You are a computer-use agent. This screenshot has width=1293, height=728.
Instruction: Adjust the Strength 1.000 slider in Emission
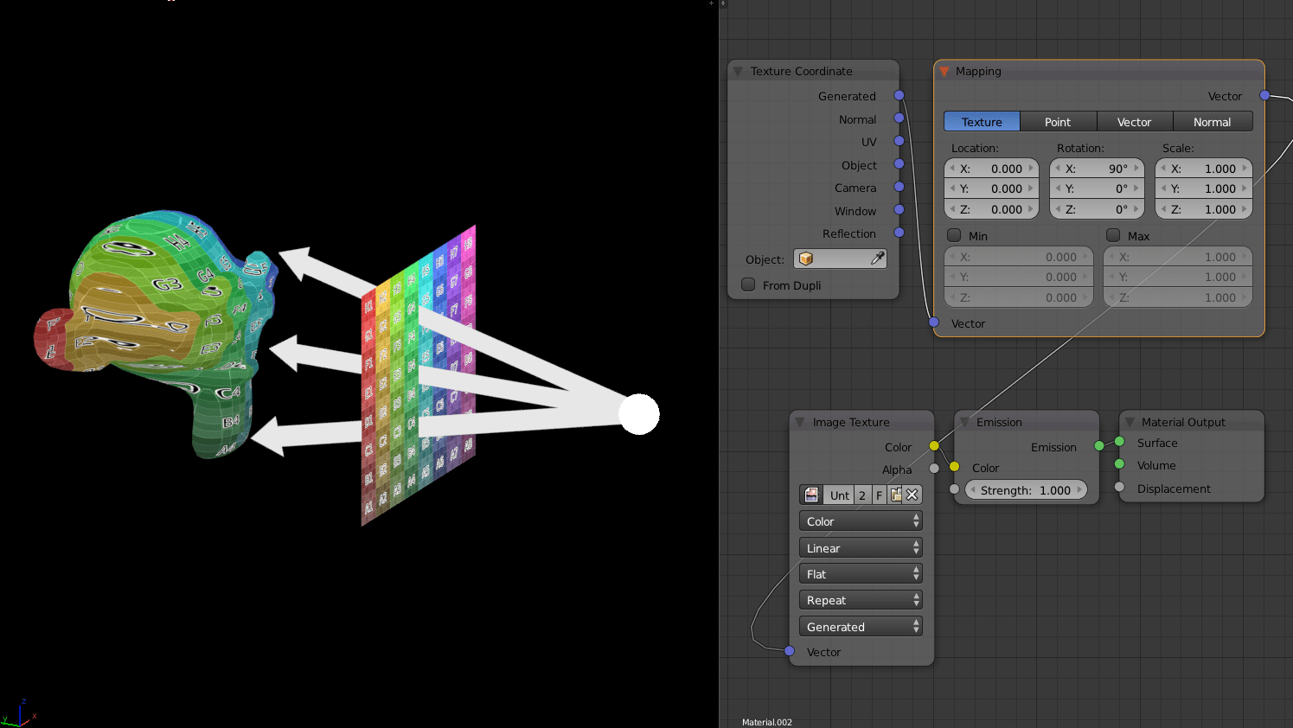click(x=1026, y=489)
